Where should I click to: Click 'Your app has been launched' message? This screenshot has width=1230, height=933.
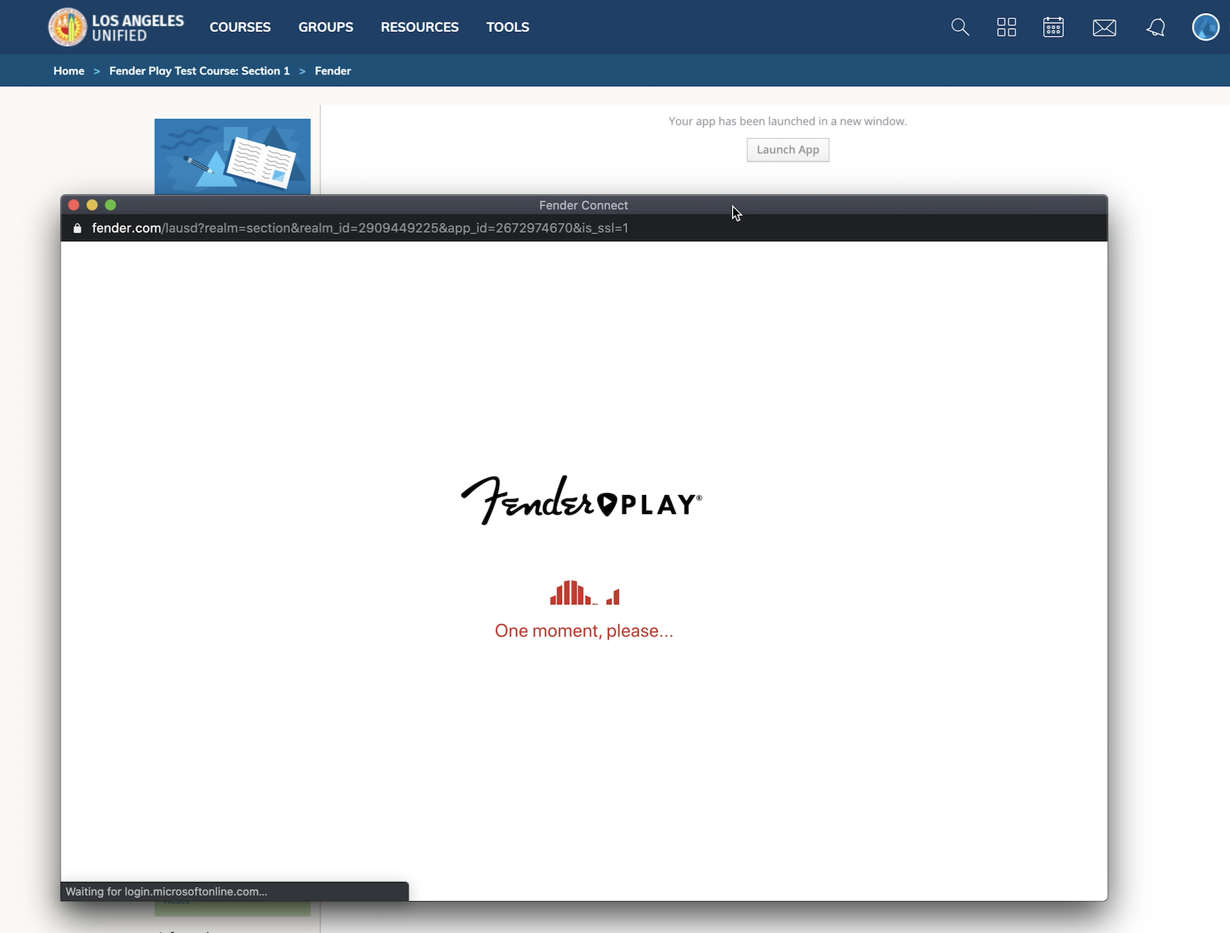coord(788,121)
